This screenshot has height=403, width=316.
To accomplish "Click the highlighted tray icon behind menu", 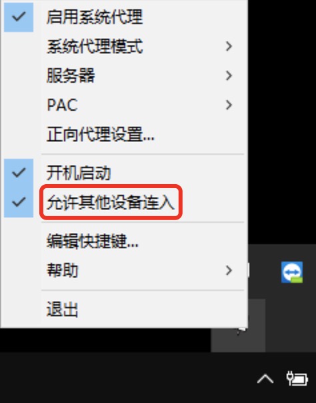I will click(255, 339).
